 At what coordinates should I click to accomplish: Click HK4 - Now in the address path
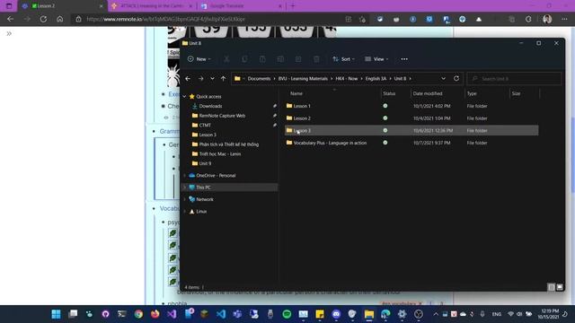(x=347, y=79)
